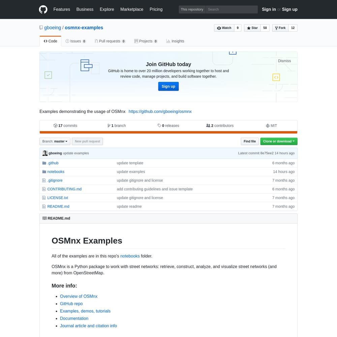Open the Insights tab

(175, 41)
